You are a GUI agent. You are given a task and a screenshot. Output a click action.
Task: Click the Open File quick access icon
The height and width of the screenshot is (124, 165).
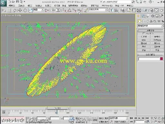[14, 2]
